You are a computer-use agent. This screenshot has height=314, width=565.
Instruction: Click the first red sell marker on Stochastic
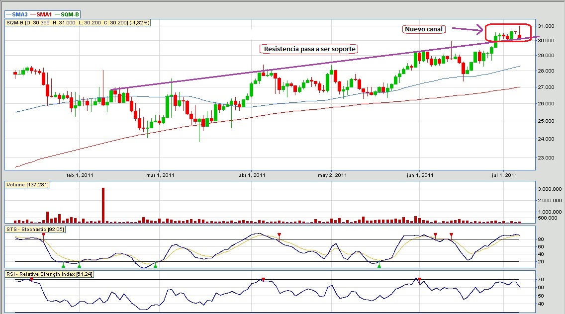pyautogui.click(x=43, y=234)
